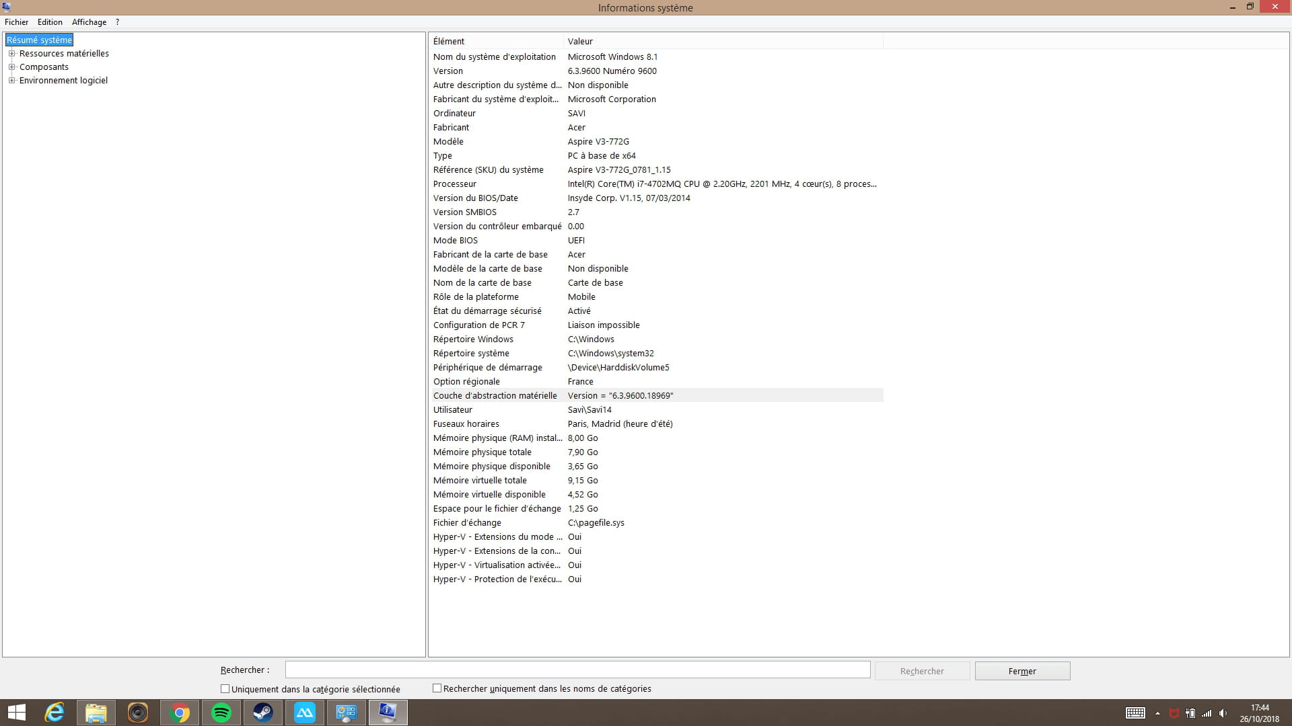1292x726 pixels.
Task: Open the blue Apowersoft mirror app icon
Action: pyautogui.click(x=305, y=713)
